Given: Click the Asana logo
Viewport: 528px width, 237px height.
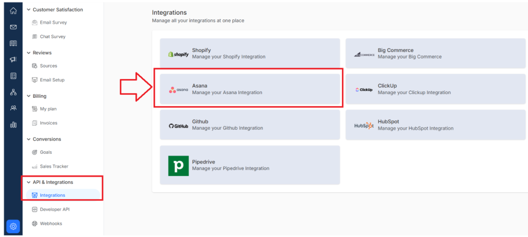Looking at the screenshot, I should 178,90.
